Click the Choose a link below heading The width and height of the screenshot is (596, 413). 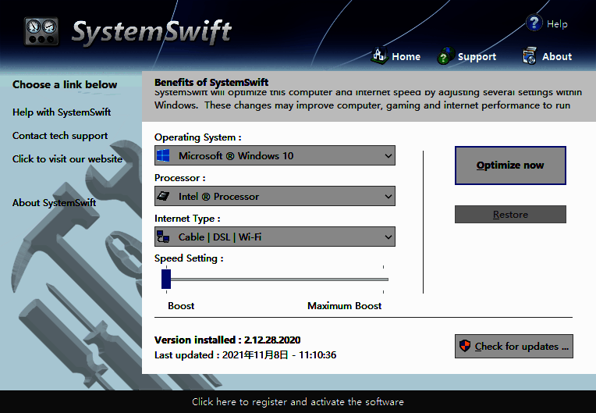click(65, 84)
